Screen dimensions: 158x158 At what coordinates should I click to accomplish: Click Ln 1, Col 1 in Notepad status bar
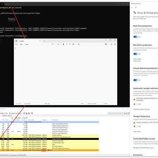point(18,104)
